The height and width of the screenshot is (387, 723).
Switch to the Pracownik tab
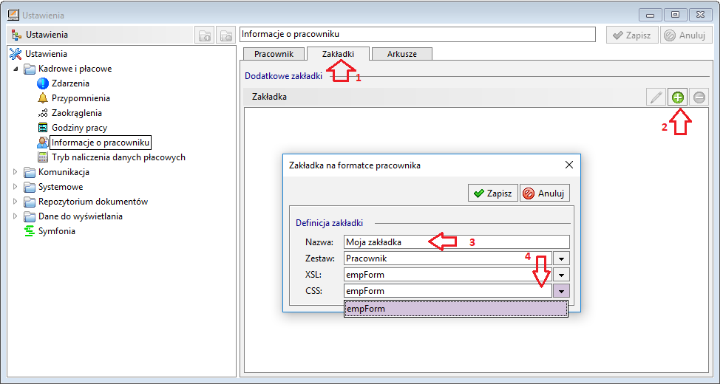tap(274, 54)
